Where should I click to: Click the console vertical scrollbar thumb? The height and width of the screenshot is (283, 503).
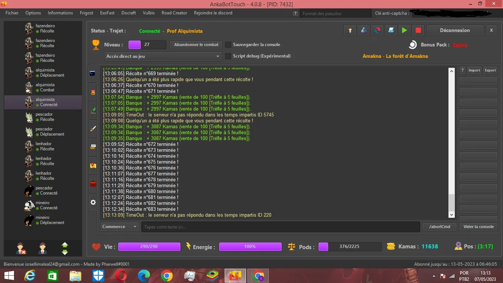coord(452,203)
